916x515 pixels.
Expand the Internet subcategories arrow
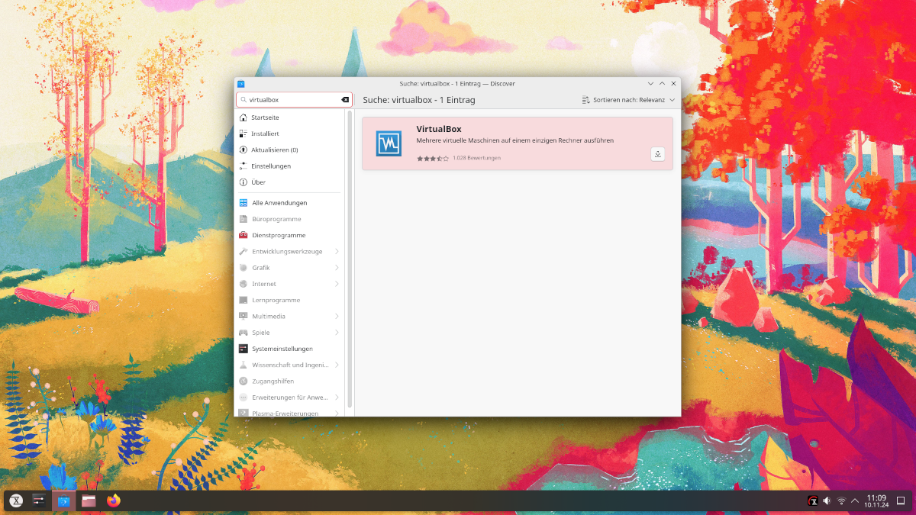337,284
